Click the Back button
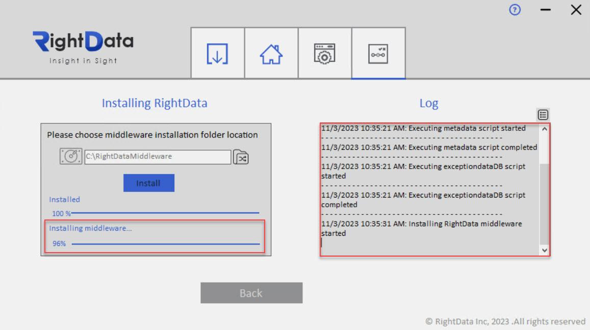Image resolution: width=590 pixels, height=330 pixels. click(251, 292)
